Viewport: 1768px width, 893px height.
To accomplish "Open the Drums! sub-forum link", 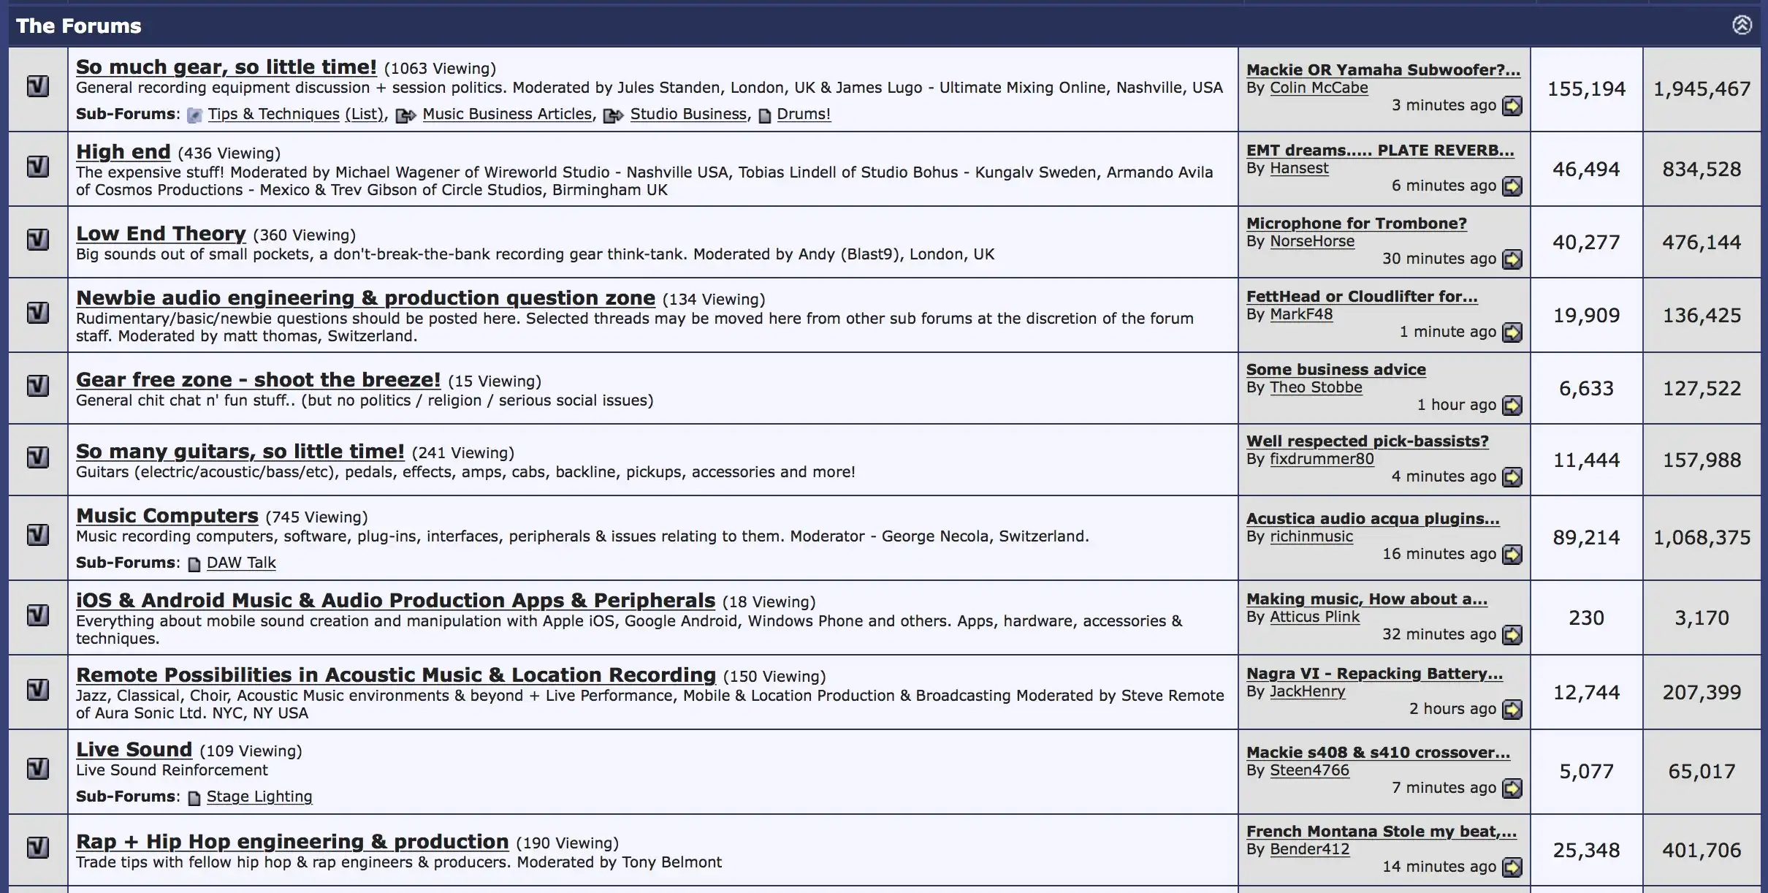I will [x=803, y=114].
